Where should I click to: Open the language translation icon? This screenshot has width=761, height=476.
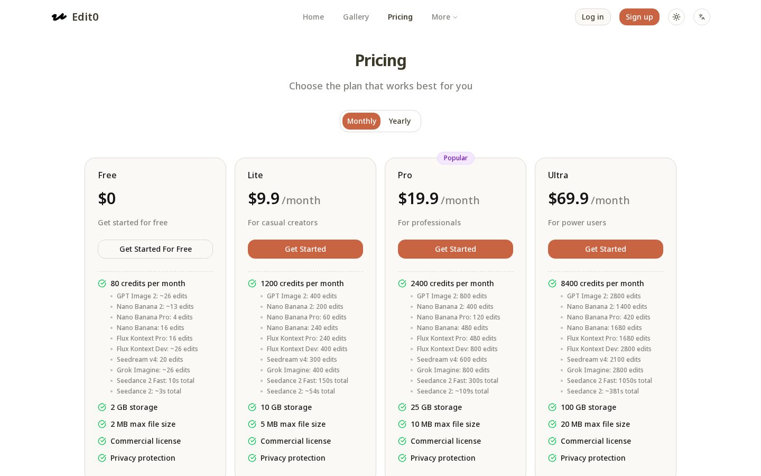702,17
